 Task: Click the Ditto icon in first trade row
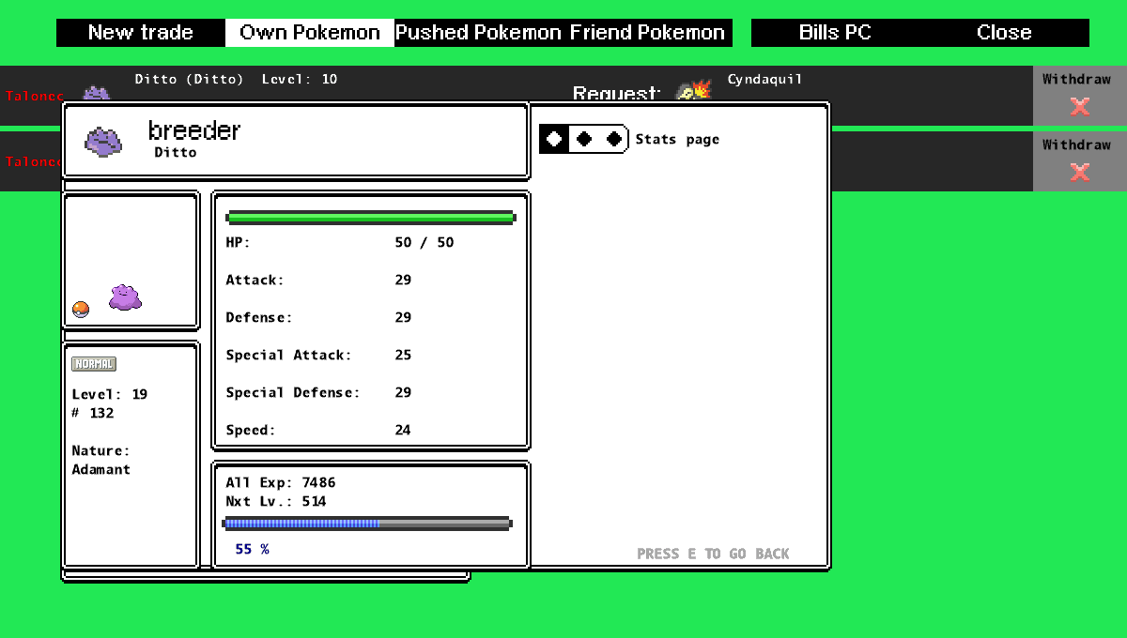click(x=97, y=93)
